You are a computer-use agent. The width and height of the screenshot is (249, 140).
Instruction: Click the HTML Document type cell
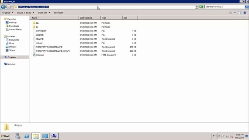[x=109, y=55]
